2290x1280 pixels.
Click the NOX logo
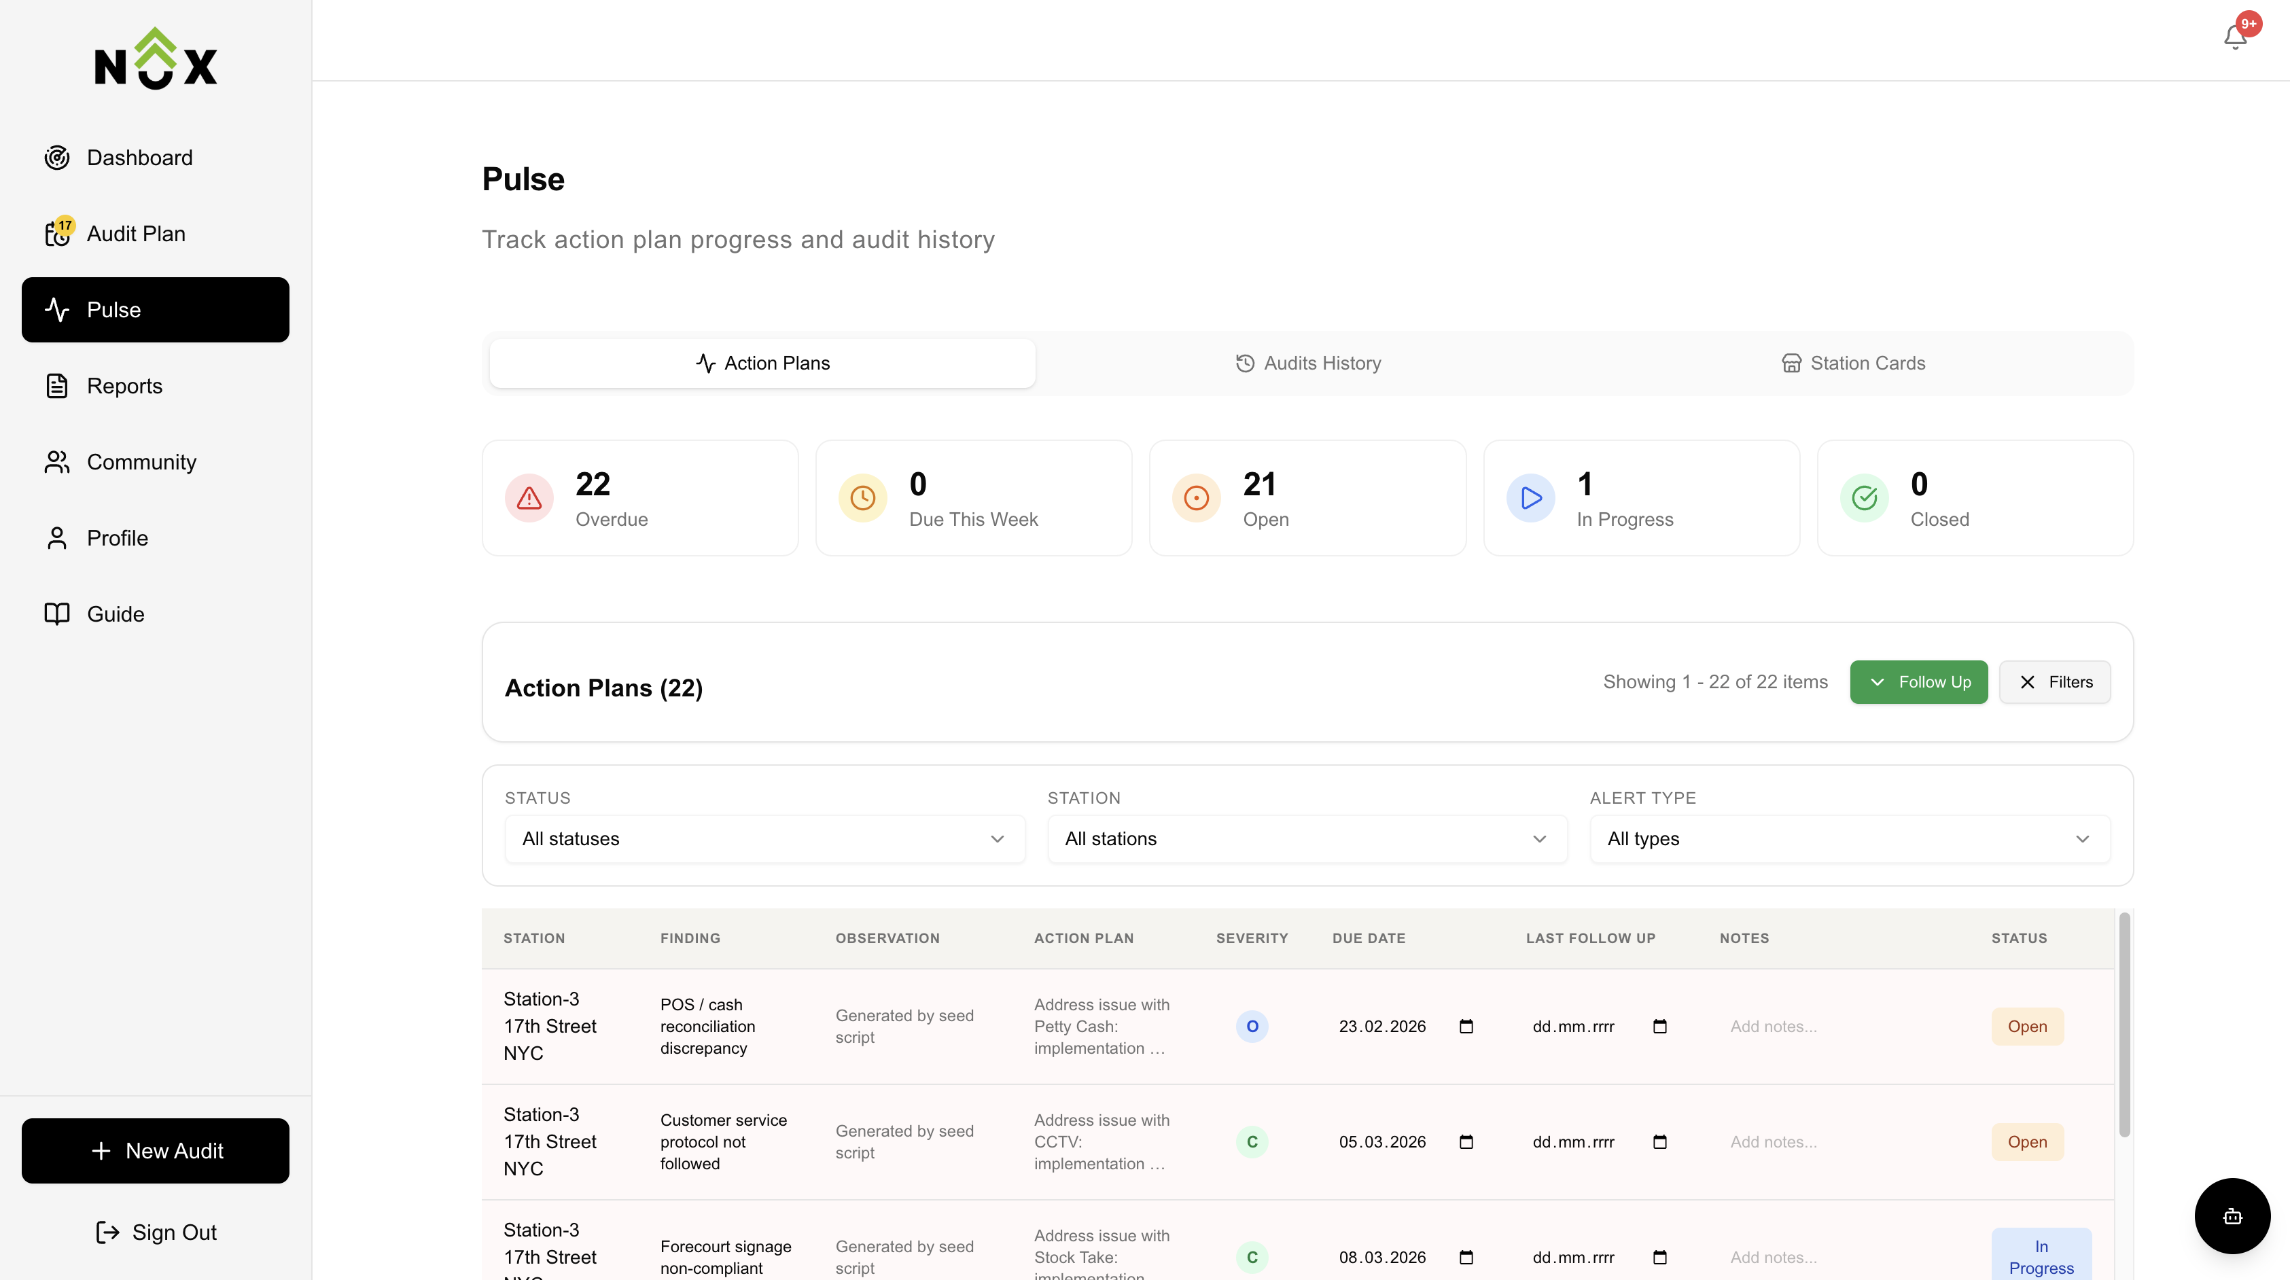(x=156, y=58)
